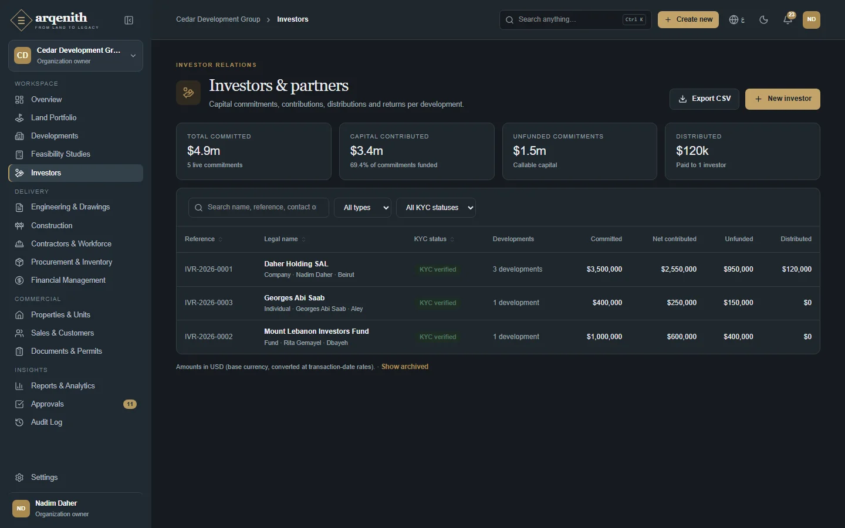Sort by Legal name column header

[285, 239]
